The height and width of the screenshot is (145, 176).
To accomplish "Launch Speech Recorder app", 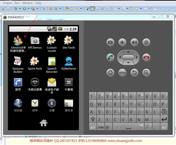I will click(x=52, y=65).
